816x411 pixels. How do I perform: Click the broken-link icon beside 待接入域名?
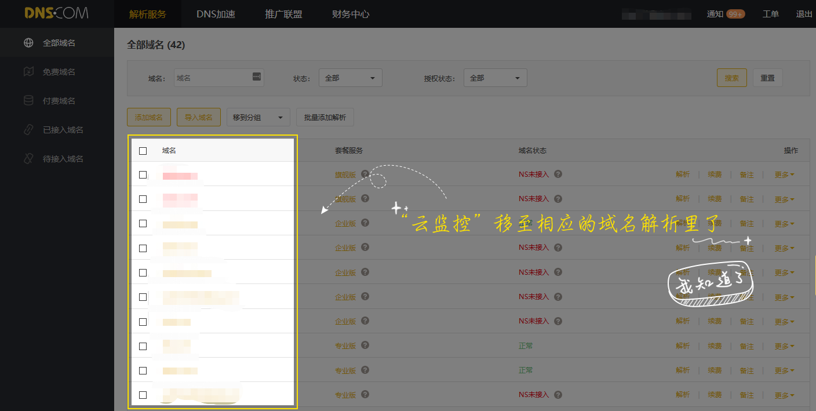pos(28,159)
